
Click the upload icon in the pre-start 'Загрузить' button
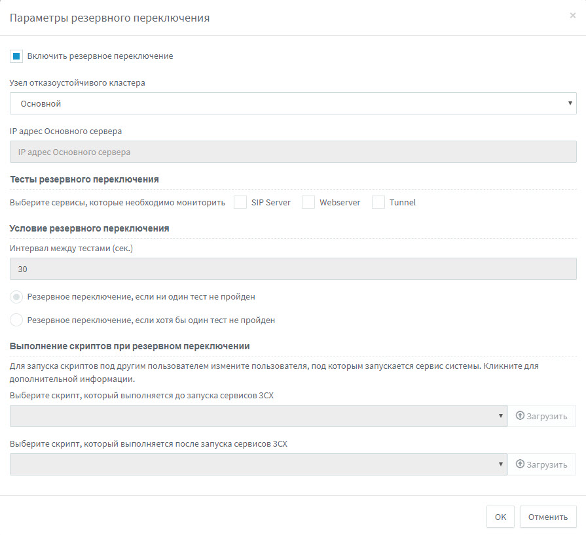pyautogui.click(x=520, y=415)
